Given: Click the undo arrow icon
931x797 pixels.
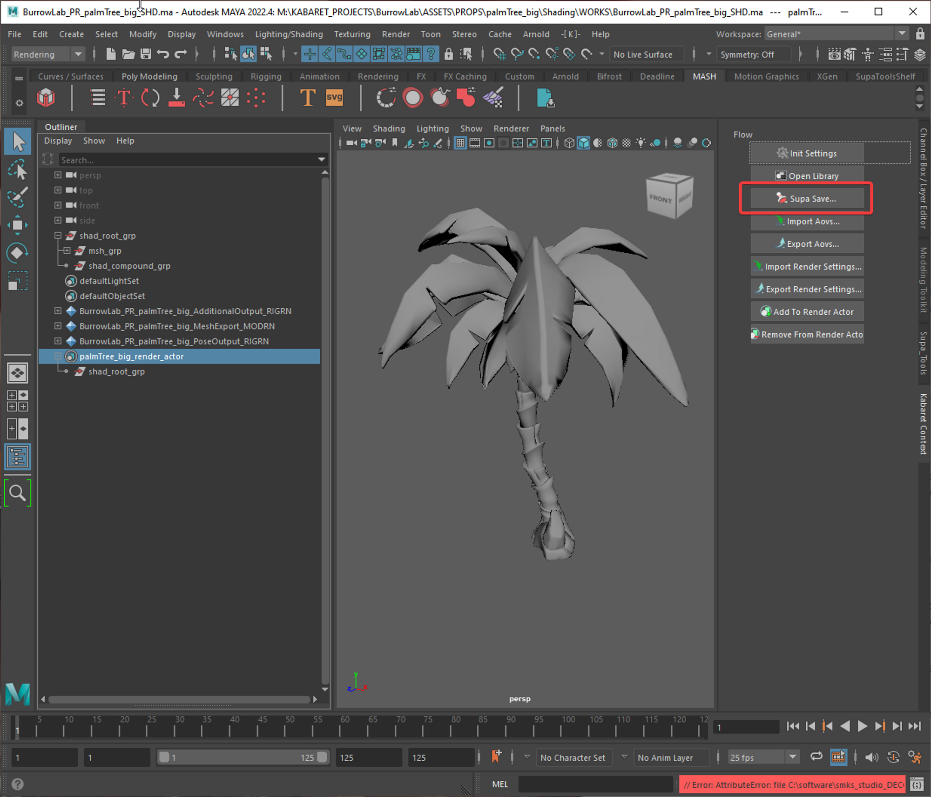Looking at the screenshot, I should click(x=163, y=54).
